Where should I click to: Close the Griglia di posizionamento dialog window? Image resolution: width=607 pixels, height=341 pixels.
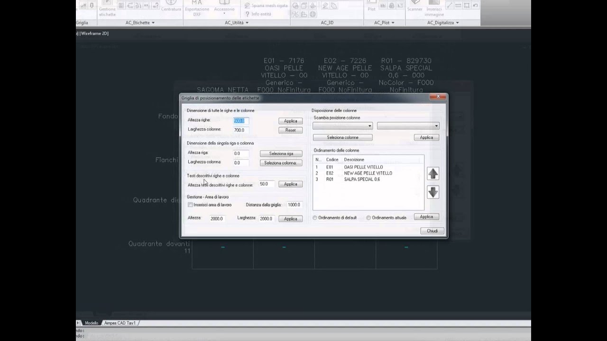(438, 97)
